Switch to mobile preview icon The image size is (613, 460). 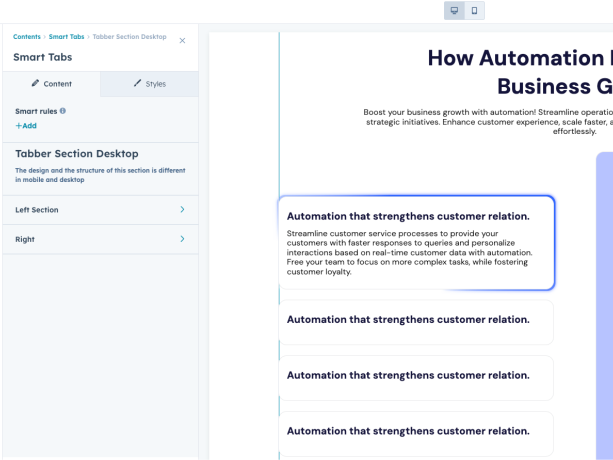point(474,11)
